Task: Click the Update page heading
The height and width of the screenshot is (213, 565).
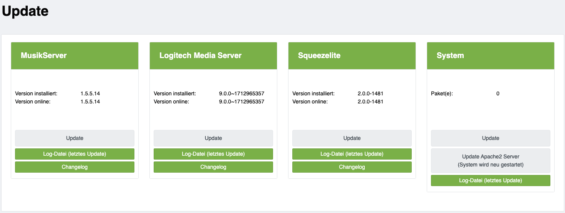Action: [25, 11]
